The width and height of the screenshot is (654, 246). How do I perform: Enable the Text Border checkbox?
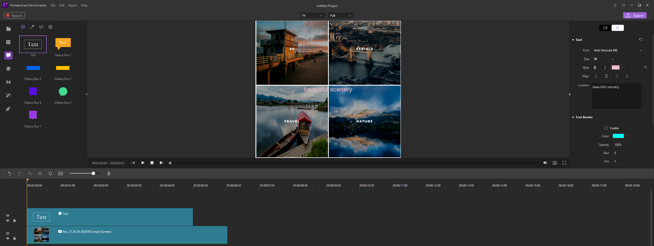[606, 128]
